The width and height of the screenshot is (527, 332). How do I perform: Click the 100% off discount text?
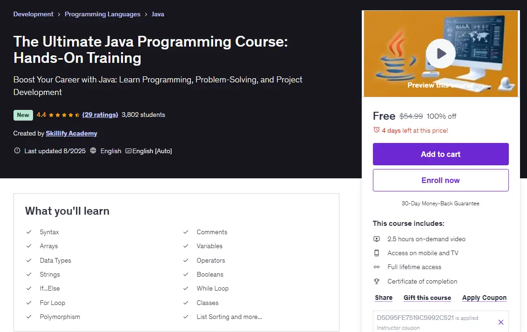441,116
